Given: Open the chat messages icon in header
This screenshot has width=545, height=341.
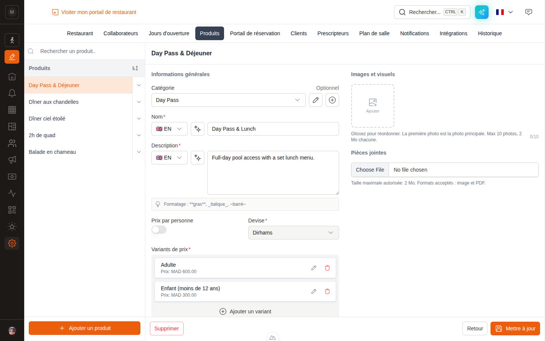Looking at the screenshot, I should point(529,12).
